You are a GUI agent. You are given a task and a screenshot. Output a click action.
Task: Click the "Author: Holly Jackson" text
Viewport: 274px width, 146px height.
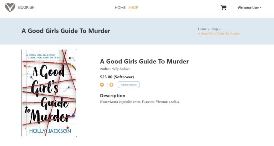(x=115, y=69)
